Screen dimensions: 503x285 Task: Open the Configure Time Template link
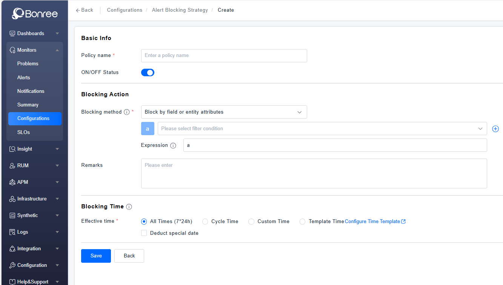click(x=375, y=222)
